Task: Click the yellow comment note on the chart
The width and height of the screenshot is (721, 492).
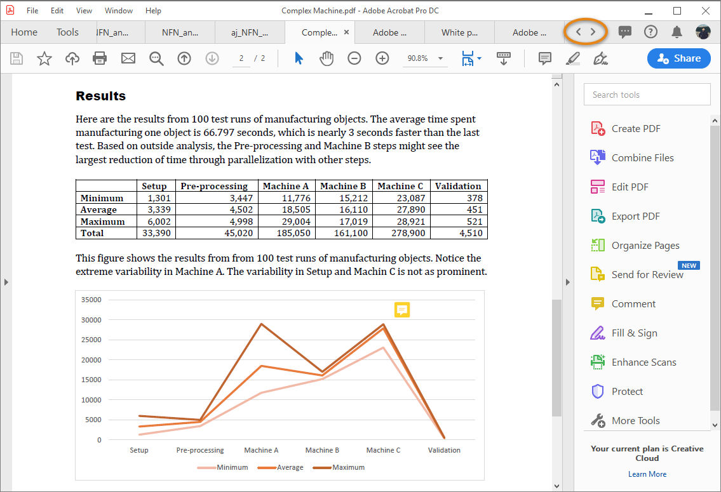Action: [x=401, y=310]
